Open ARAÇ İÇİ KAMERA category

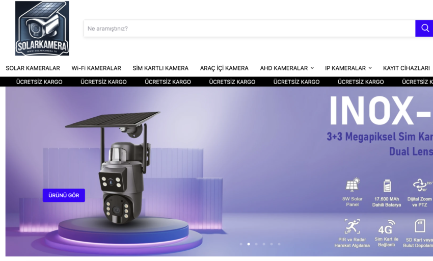click(224, 68)
